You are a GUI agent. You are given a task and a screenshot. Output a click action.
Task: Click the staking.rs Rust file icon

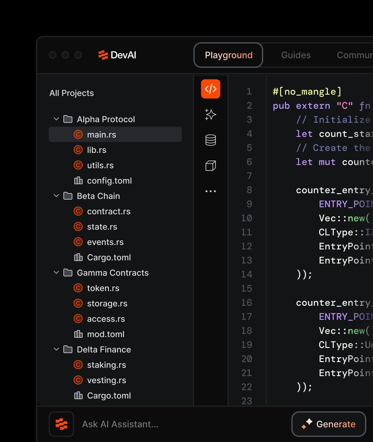coord(78,365)
